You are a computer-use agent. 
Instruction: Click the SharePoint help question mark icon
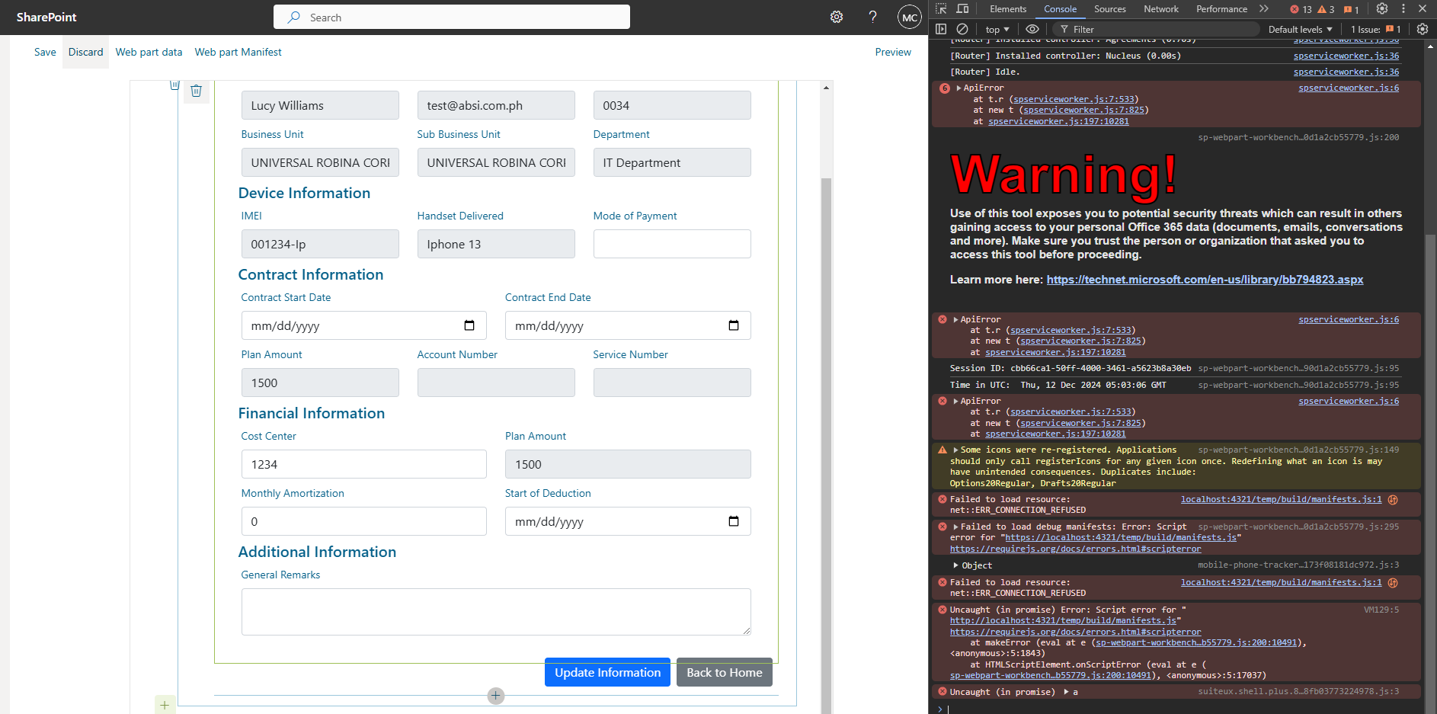click(872, 17)
